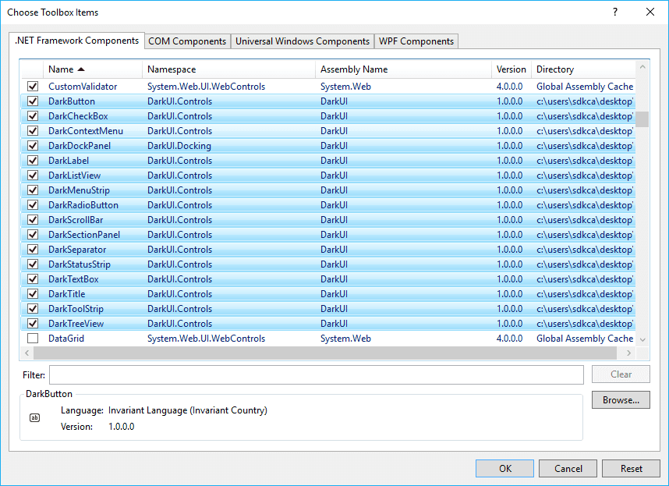This screenshot has height=486, width=669.
Task: Toggle the DarkTreeView checkbox
Action: coord(32,323)
